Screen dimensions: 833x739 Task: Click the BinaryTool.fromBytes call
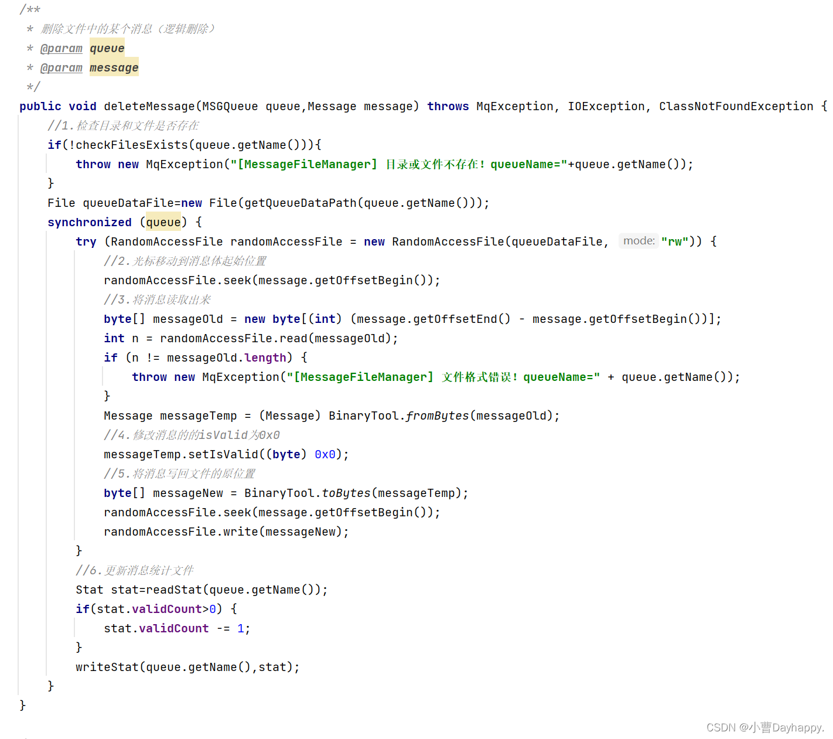(x=399, y=416)
